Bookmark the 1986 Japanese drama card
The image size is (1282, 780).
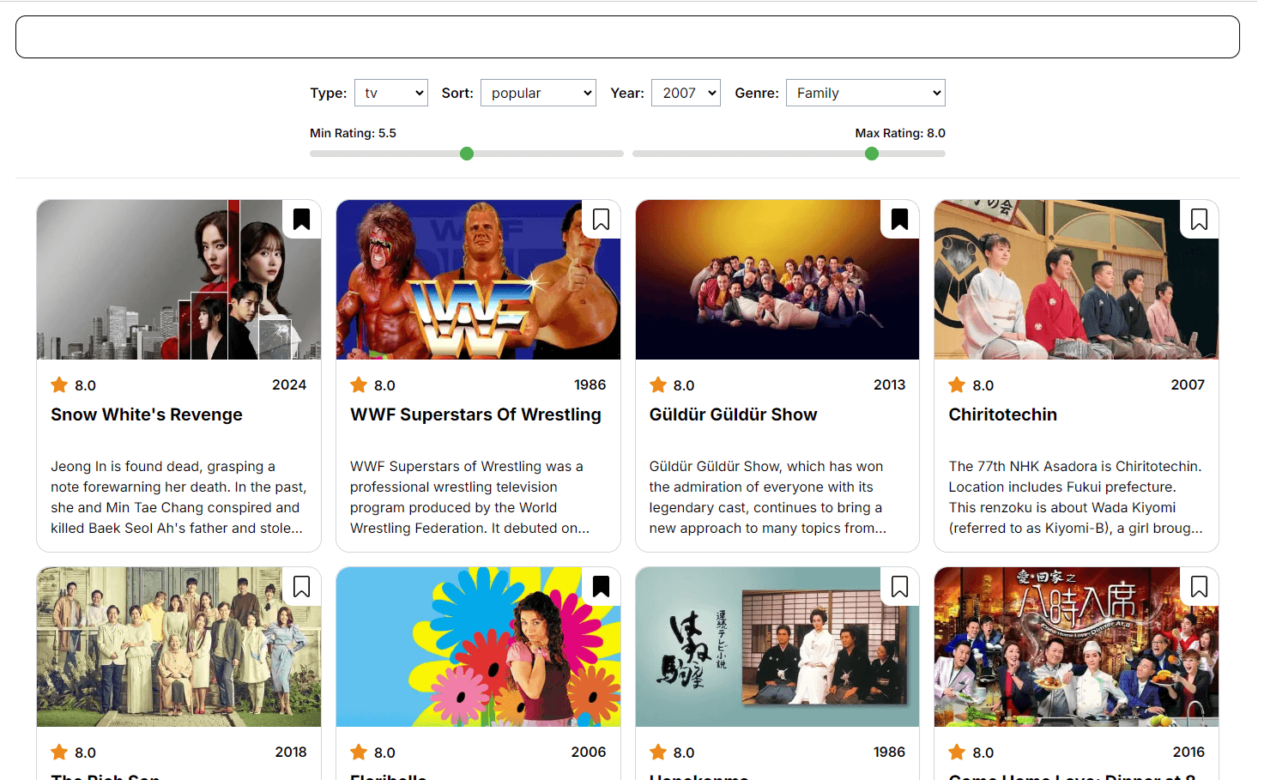(899, 587)
